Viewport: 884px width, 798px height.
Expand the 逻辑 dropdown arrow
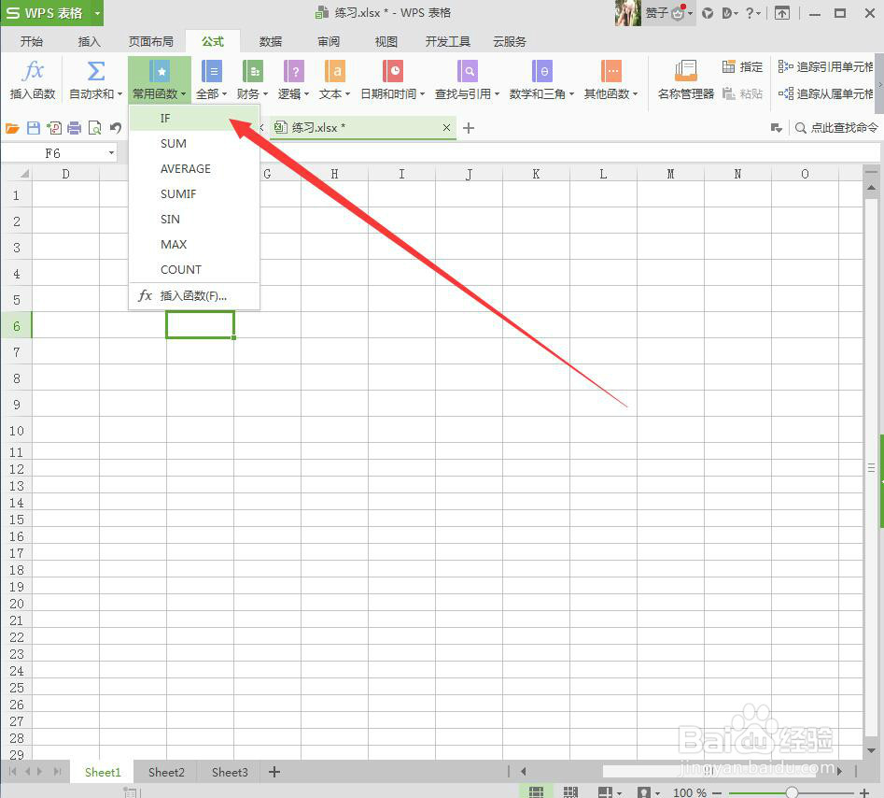[x=307, y=94]
